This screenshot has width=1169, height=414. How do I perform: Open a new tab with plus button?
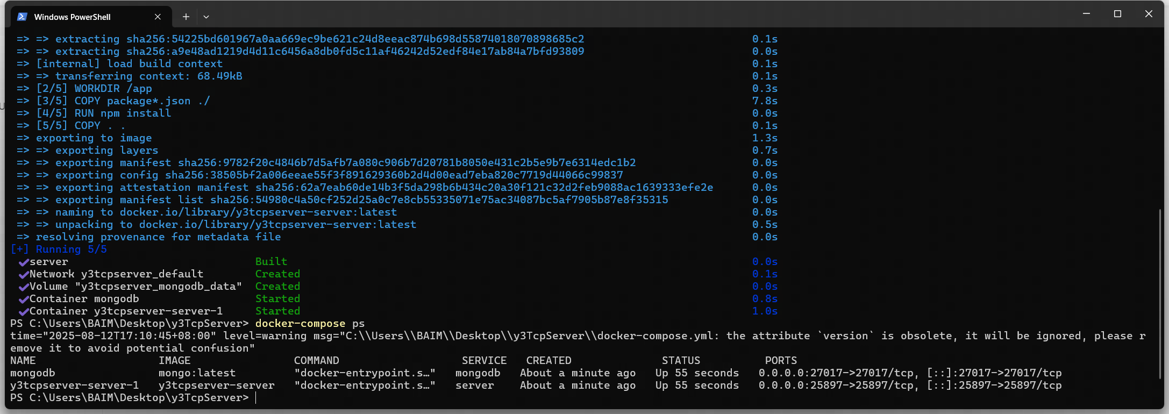(x=186, y=17)
